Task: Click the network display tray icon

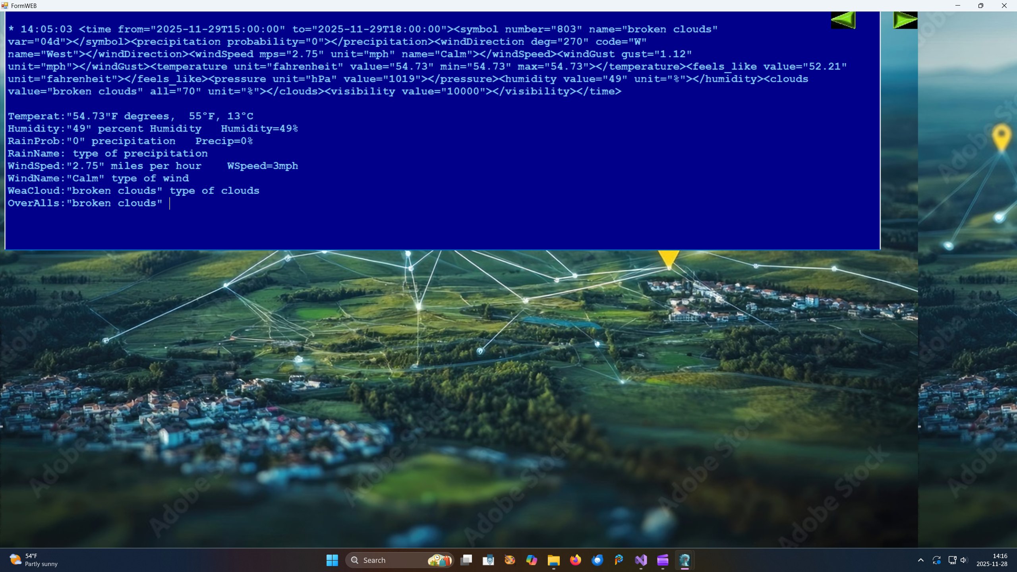Action: [x=952, y=560]
